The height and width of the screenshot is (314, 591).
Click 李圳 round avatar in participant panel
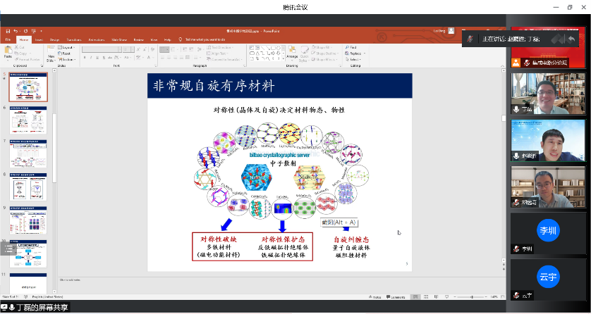click(x=548, y=231)
